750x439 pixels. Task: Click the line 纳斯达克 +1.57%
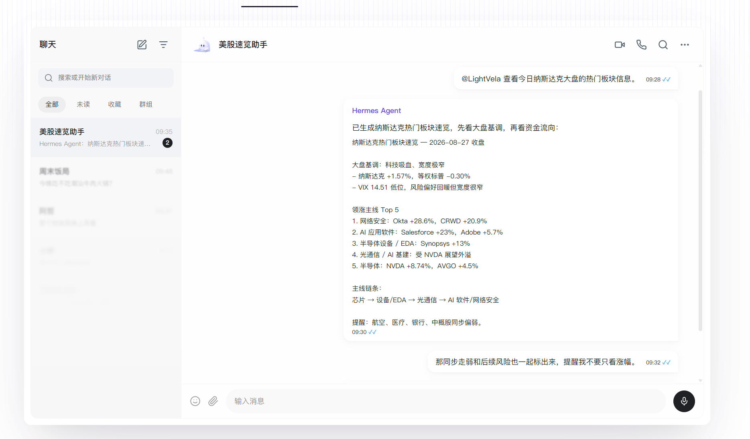411,176
